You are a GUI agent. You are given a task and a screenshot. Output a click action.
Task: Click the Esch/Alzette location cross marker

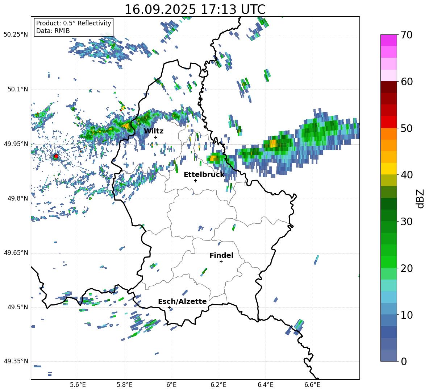pos(169,308)
